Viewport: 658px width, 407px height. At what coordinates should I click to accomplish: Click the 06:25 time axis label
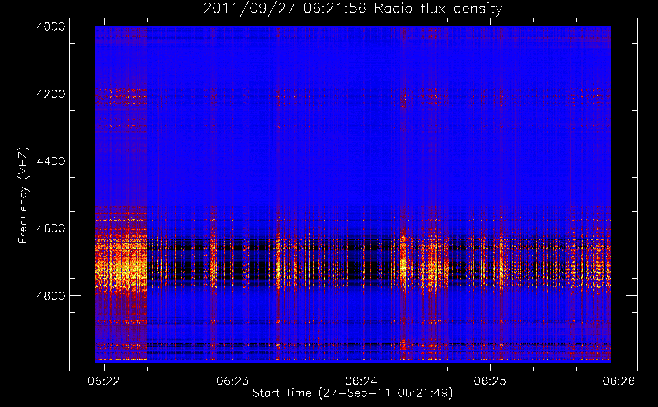coord(490,381)
